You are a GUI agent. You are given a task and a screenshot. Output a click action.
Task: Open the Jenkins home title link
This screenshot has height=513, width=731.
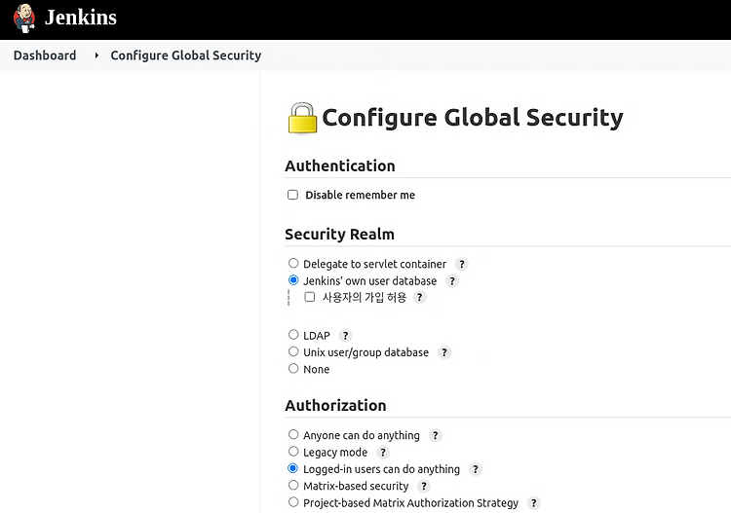coord(81,18)
